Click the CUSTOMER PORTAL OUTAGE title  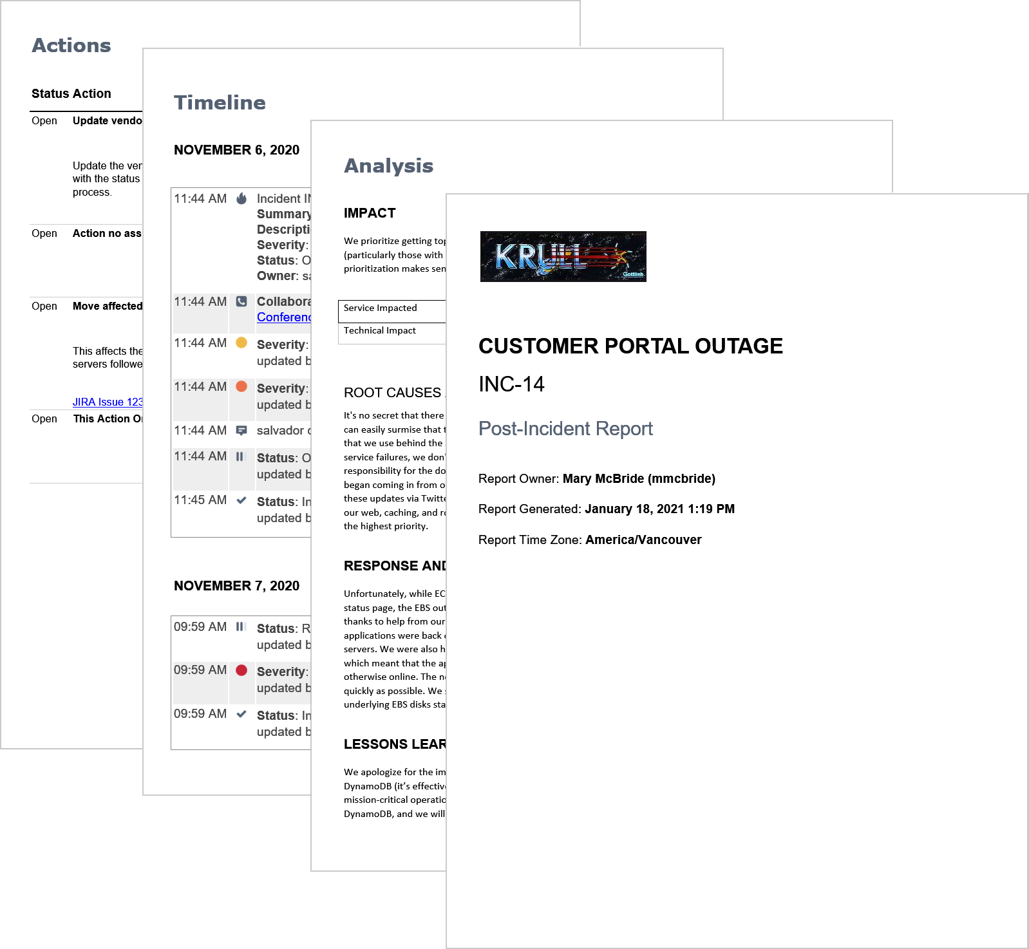(630, 346)
